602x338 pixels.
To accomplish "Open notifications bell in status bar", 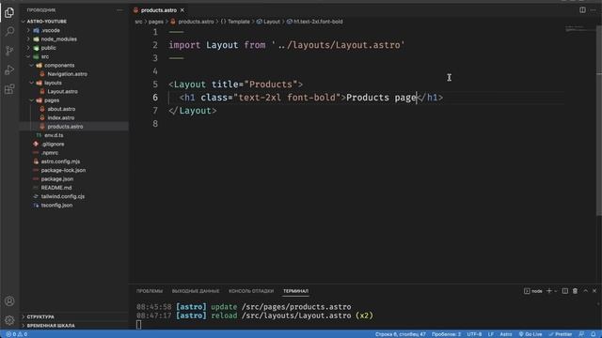I will tap(594, 334).
